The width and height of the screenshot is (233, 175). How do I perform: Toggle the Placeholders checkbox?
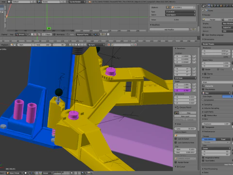point(203,89)
